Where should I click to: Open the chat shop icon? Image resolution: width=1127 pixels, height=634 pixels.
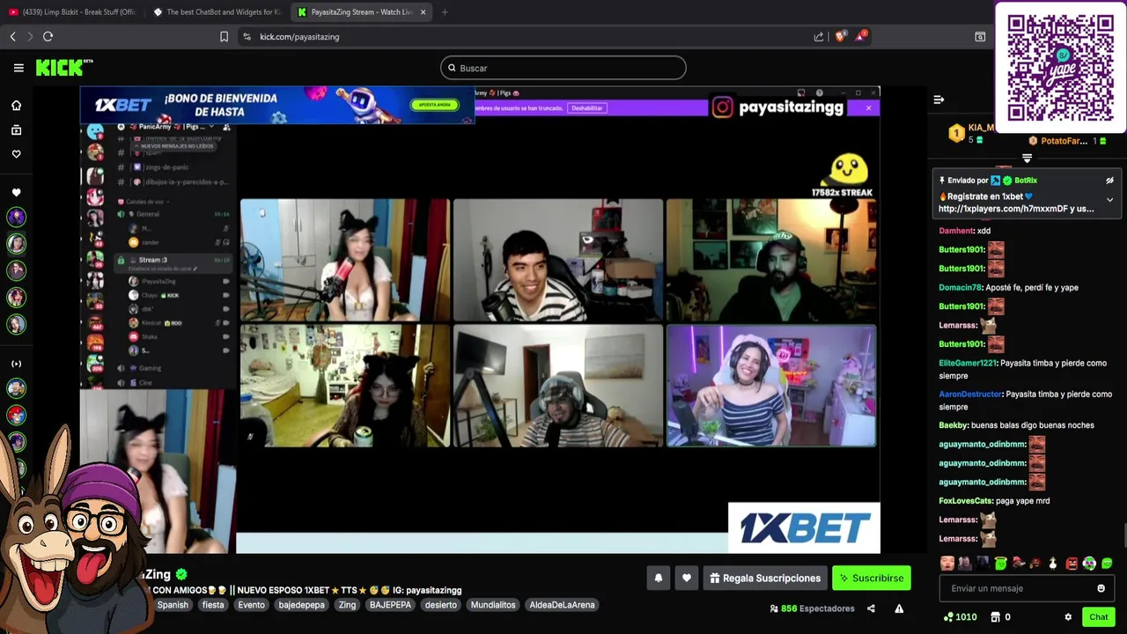pos(995,617)
